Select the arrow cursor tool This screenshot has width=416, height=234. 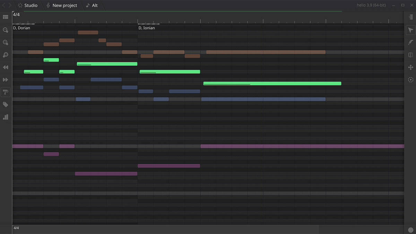pyautogui.click(x=411, y=30)
